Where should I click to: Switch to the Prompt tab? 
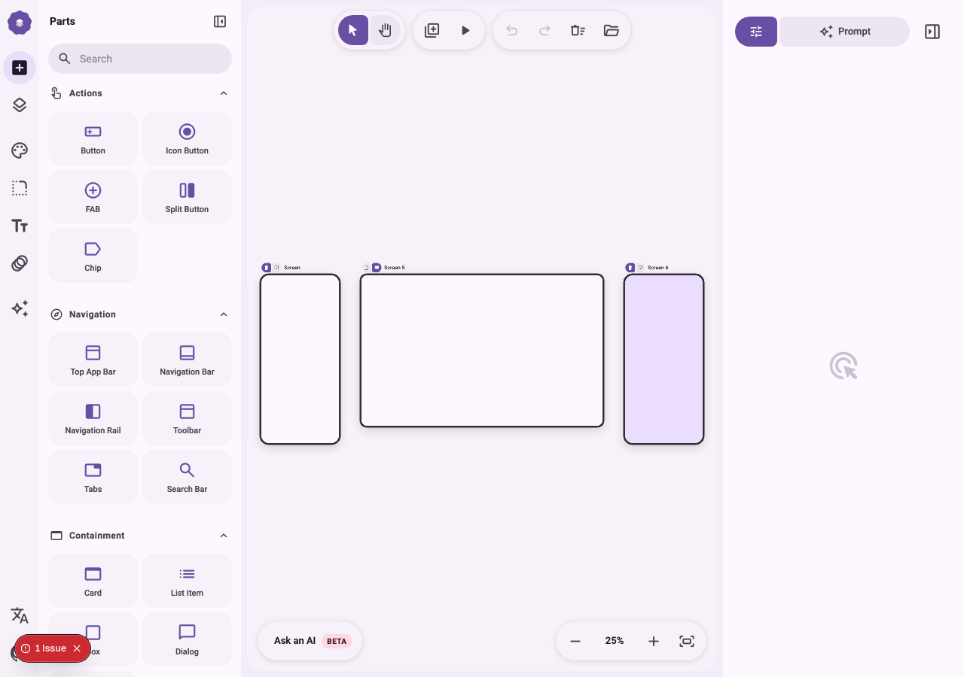(844, 32)
